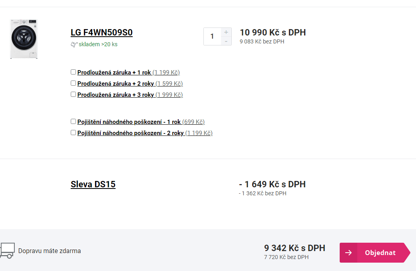Open Pojištění náhodného poškození - 1 rok link

141,122
